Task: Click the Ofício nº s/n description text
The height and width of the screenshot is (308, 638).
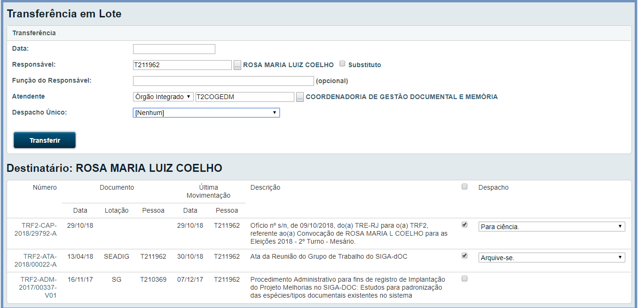Action: pos(349,233)
